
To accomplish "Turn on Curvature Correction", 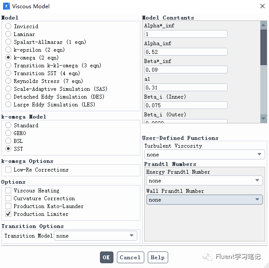I will [8, 199].
